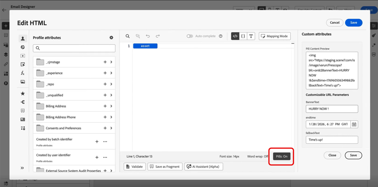The width and height of the screenshot is (378, 187).
Task: Open Auto complete help question icon
Action: (220, 36)
